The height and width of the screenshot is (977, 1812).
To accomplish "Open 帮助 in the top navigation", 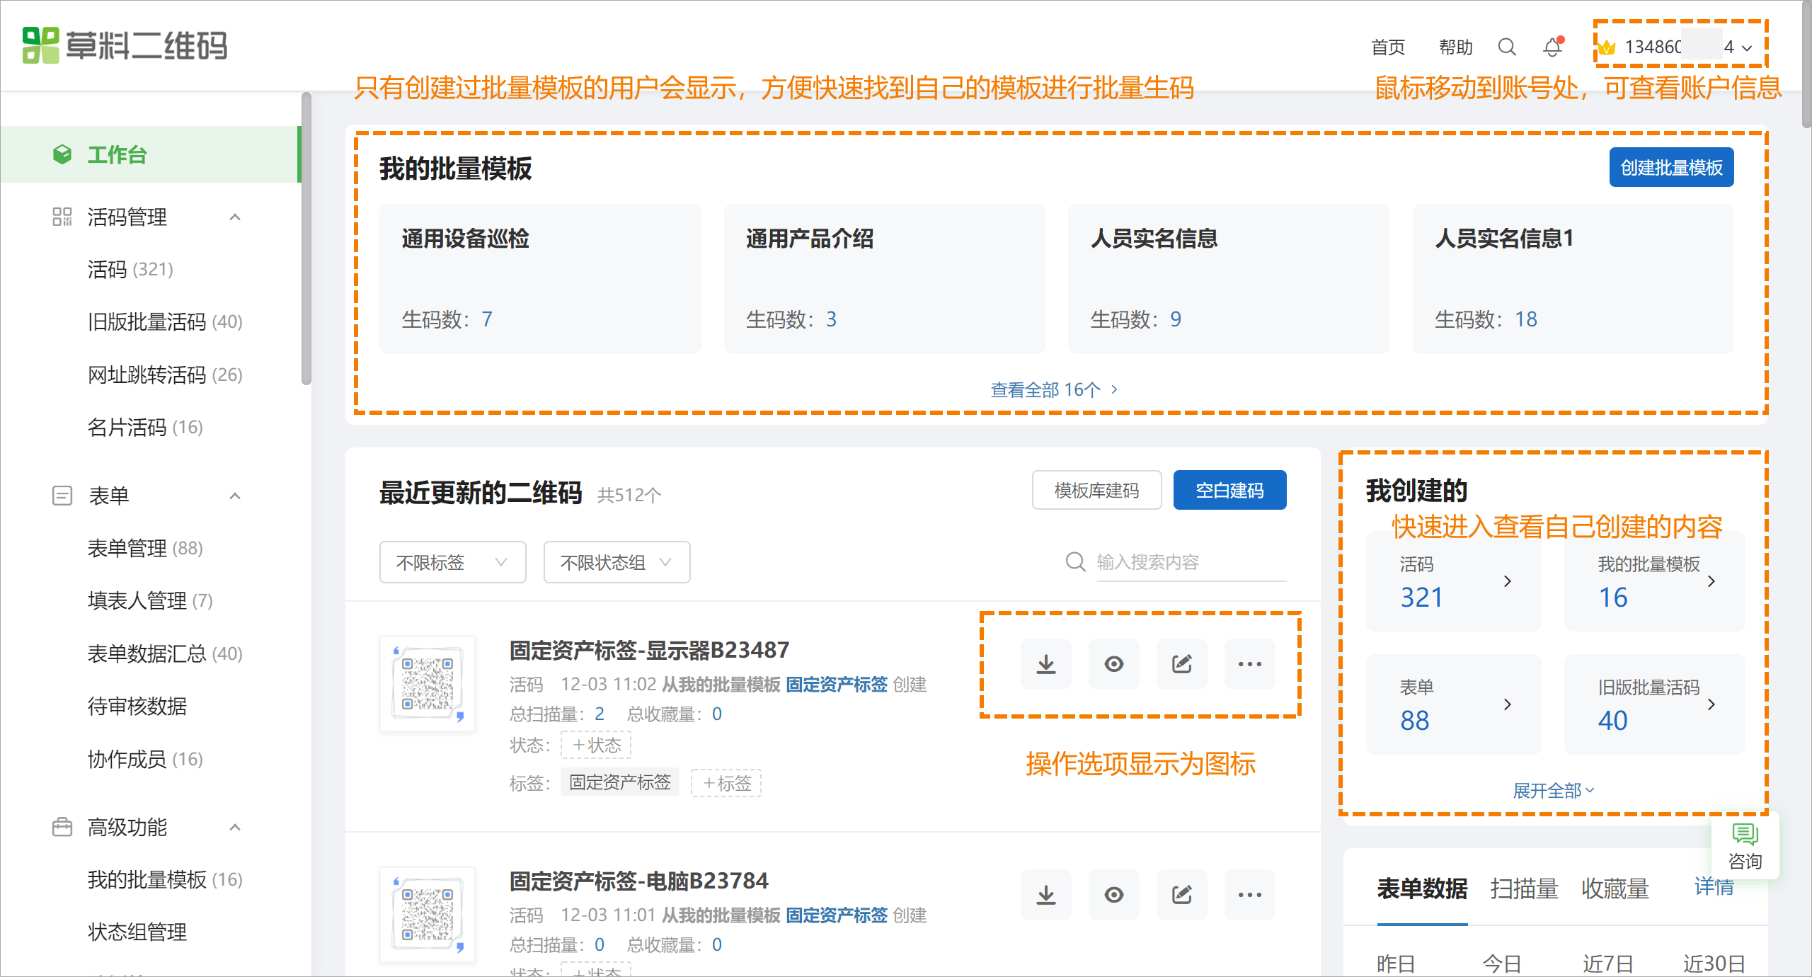I will coord(1456,47).
